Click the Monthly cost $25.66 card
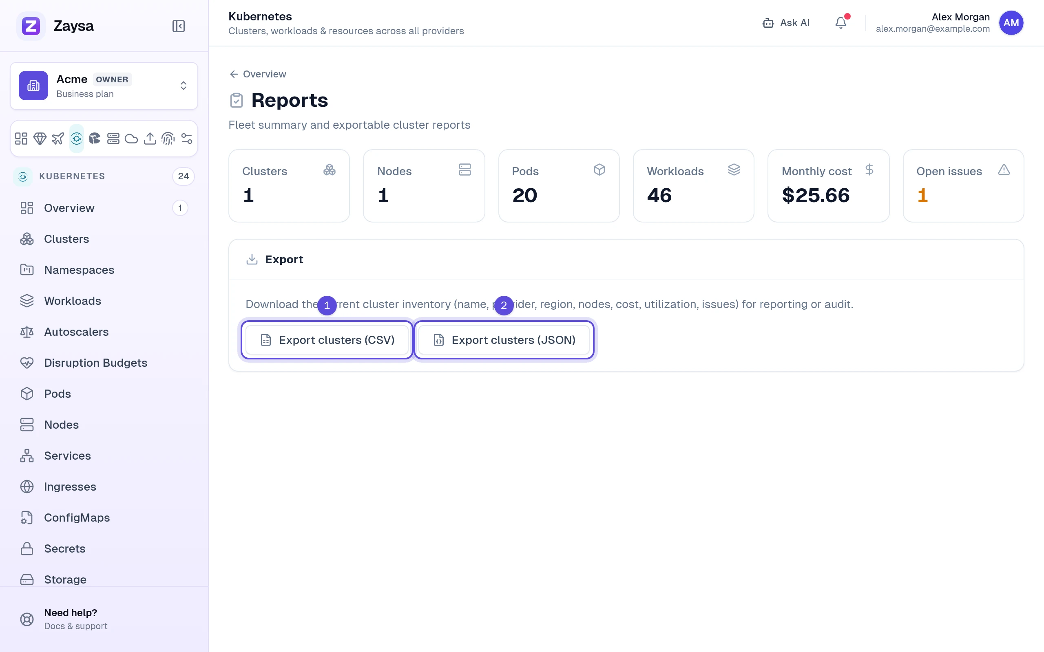Viewport: 1044px width, 652px height. (828, 186)
